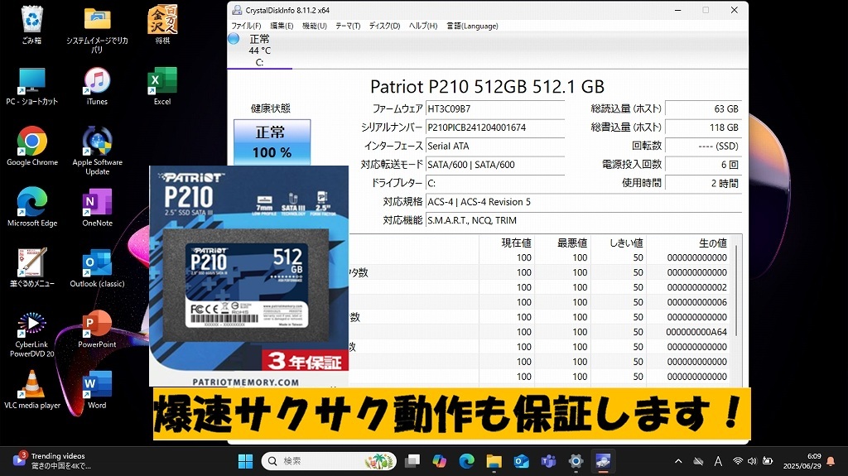Open Google Chrome desktop shortcut
Image resolution: width=848 pixels, height=476 pixels.
[32, 146]
